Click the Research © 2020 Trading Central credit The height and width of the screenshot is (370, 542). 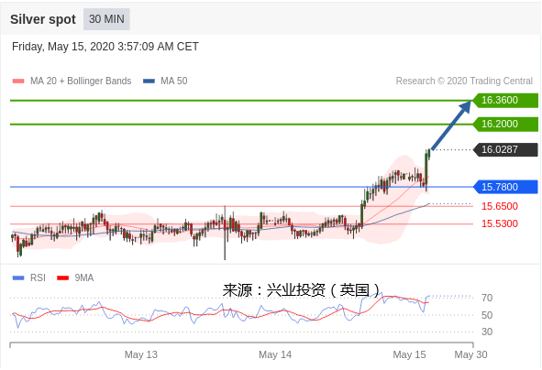(464, 81)
